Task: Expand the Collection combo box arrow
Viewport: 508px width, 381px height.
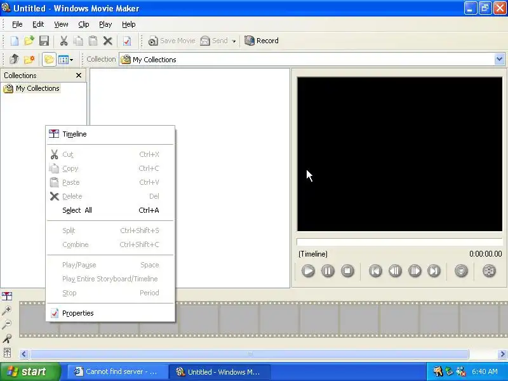Action: point(499,59)
